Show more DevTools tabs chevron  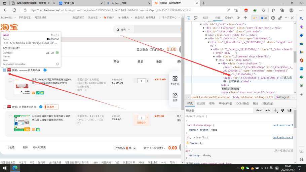[x=238, y=18]
